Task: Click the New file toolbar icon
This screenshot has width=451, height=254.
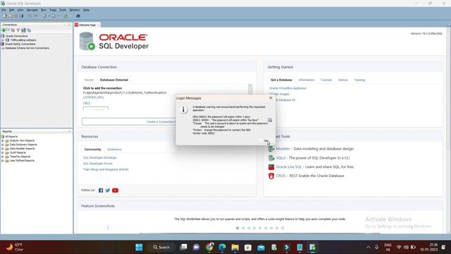Action: pos(5,16)
